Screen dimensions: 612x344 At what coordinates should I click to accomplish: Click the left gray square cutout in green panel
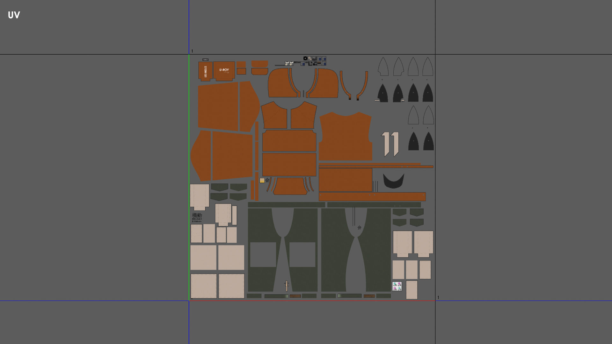(263, 254)
